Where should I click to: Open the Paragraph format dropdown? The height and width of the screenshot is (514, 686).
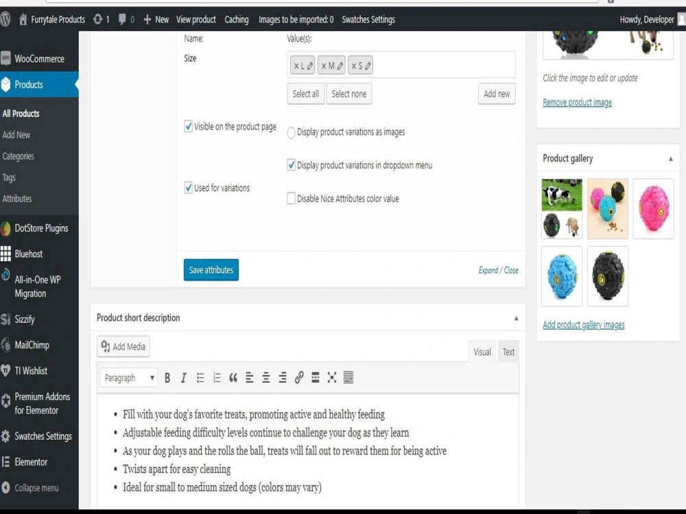pyautogui.click(x=128, y=378)
